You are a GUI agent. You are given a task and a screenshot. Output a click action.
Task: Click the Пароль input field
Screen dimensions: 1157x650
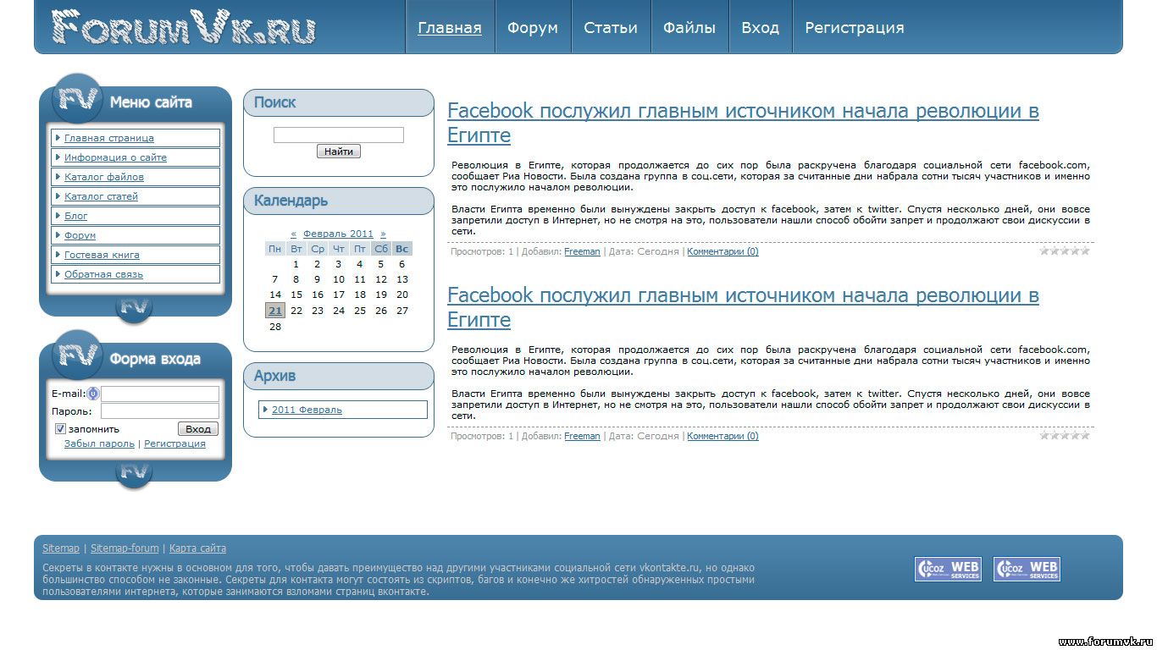160,411
